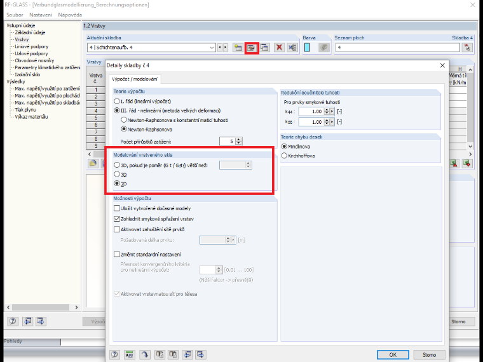Click the first copy-settings icon in dialog footer
This screenshot has width=483, height=362.
(160, 354)
